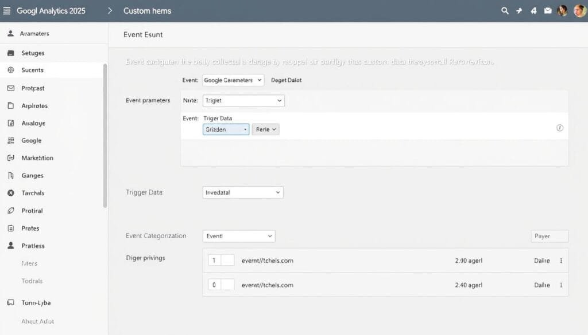The image size is (588, 335).
Task: Open Markehtion in the sidebar
Action: click(37, 158)
